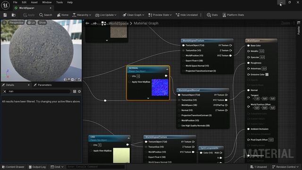302x170 pixels.
Task: Click the Apply toolbar button
Action: pos(29,15)
